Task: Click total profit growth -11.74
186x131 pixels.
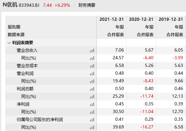Action: click(x=147, y=96)
